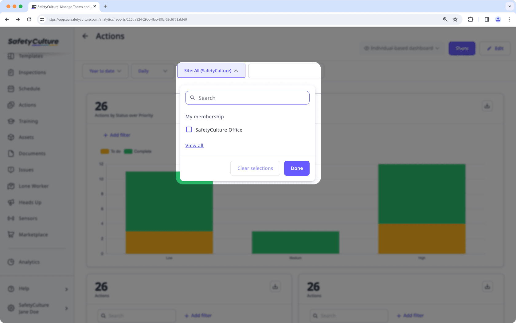This screenshot has height=323, width=516.
Task: Open the Year to date dropdown
Action: 105,71
